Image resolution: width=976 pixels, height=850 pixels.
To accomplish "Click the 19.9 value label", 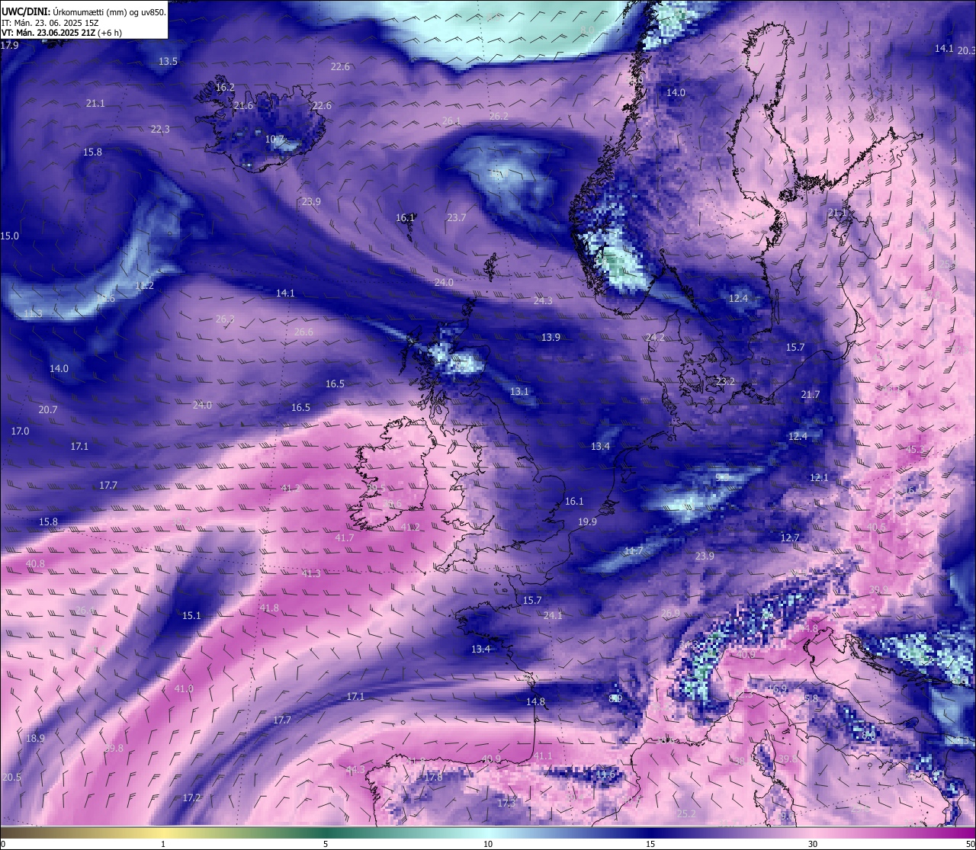I will [587, 522].
